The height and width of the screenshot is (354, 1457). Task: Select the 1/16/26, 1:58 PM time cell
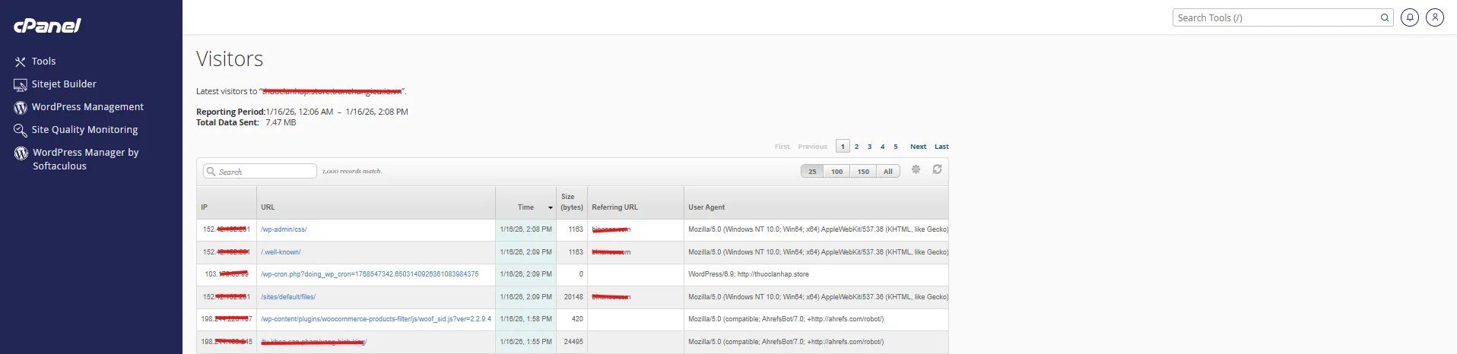pyautogui.click(x=525, y=319)
